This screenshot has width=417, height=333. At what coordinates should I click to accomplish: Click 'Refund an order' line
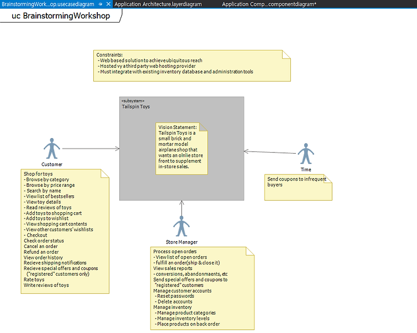41,251
